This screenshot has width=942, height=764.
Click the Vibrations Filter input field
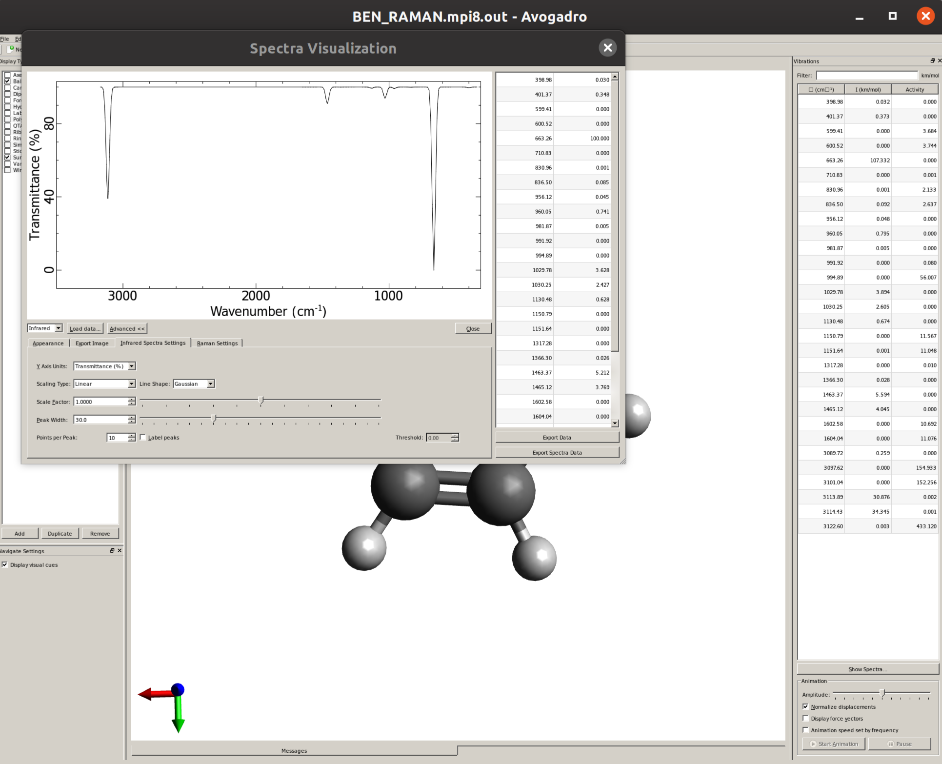pyautogui.click(x=866, y=75)
